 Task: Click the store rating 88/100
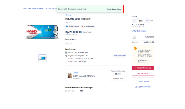118,74
